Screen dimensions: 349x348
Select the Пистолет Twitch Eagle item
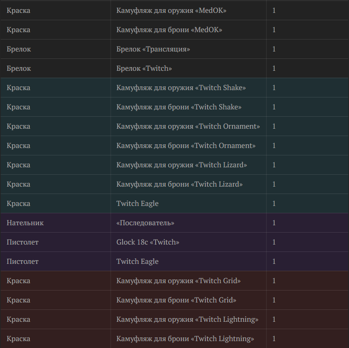[x=137, y=262]
